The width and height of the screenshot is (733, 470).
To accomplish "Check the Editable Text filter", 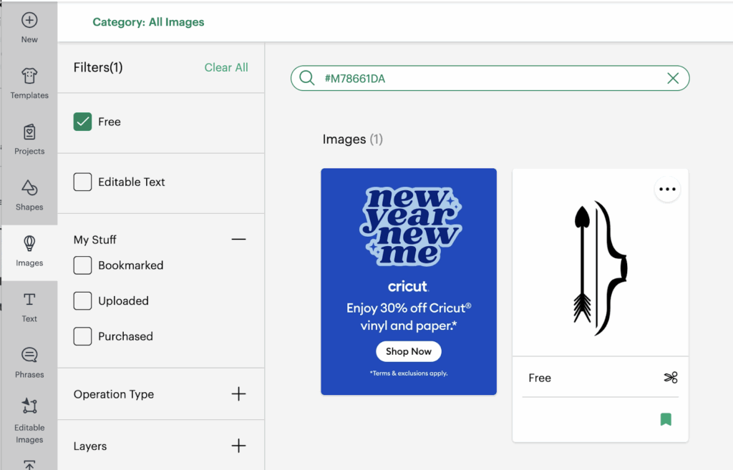I will pos(83,182).
